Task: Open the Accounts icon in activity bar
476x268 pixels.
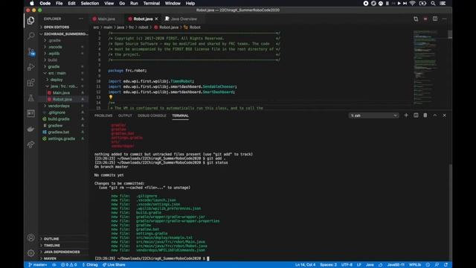Action: (x=30, y=237)
